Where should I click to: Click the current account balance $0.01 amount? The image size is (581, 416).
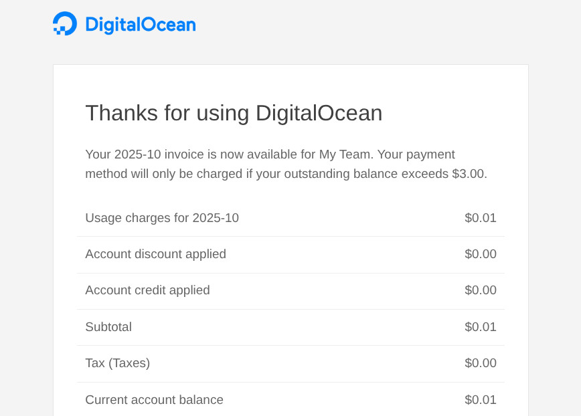[x=481, y=400]
